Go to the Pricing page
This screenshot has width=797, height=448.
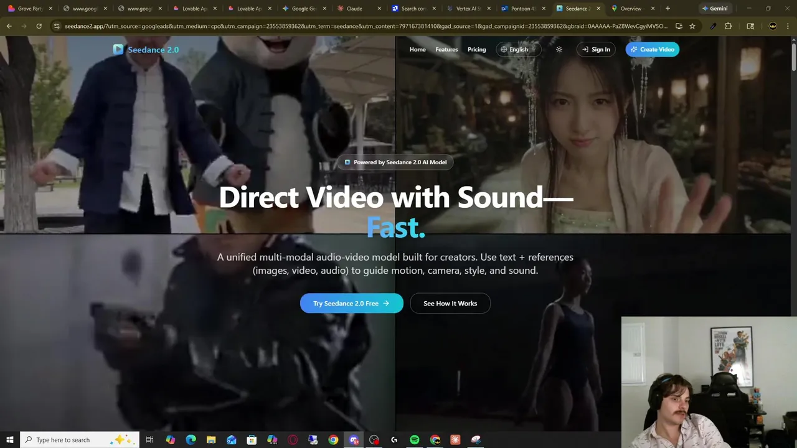tap(476, 50)
